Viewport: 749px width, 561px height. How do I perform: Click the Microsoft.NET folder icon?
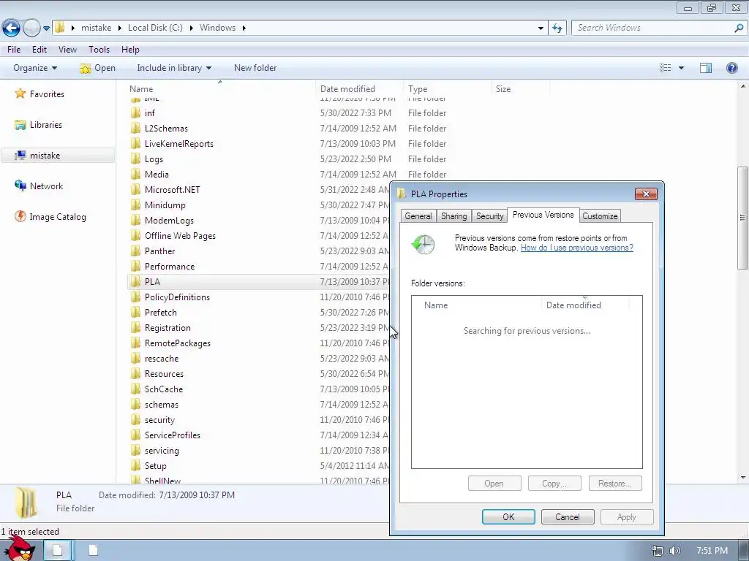tap(135, 190)
